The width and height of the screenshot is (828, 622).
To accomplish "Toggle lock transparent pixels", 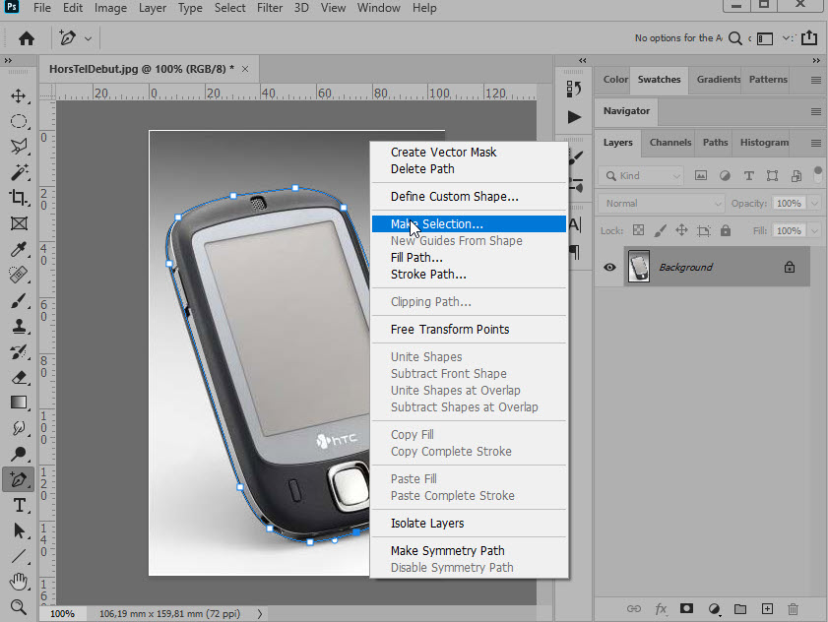I will point(638,230).
